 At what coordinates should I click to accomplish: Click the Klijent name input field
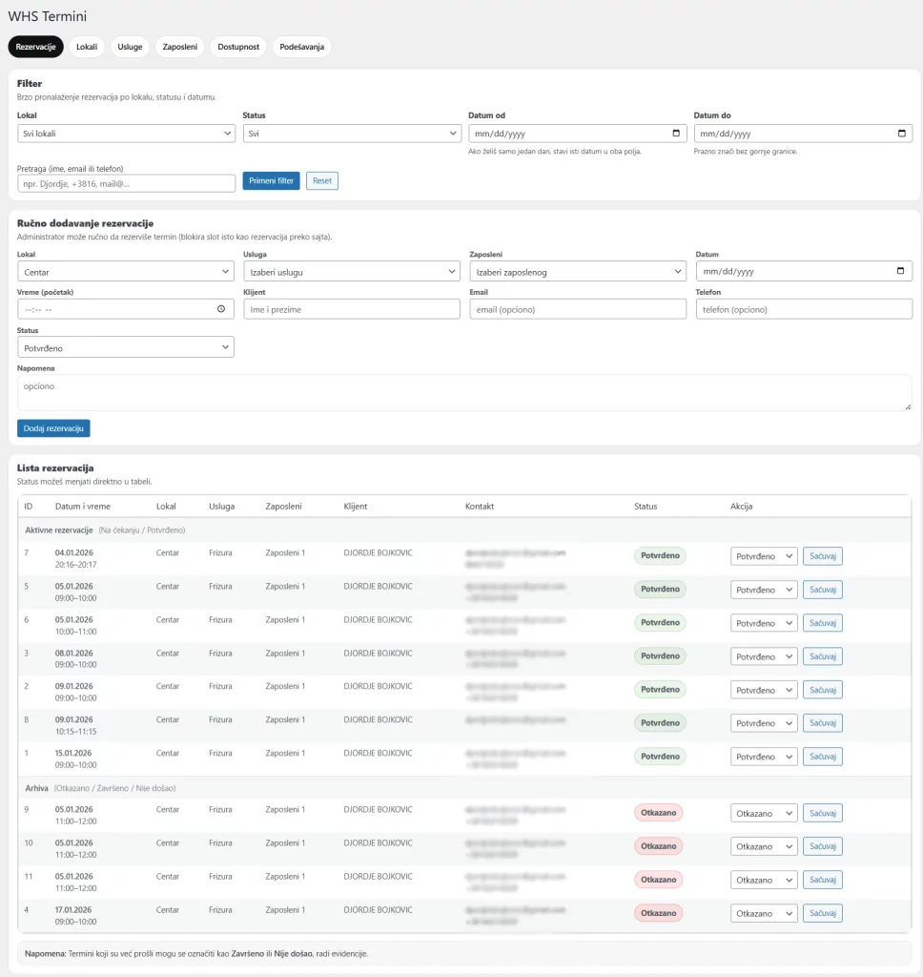click(x=352, y=309)
